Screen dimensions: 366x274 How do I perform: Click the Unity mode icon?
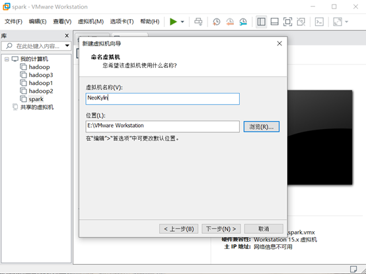coord(301,22)
